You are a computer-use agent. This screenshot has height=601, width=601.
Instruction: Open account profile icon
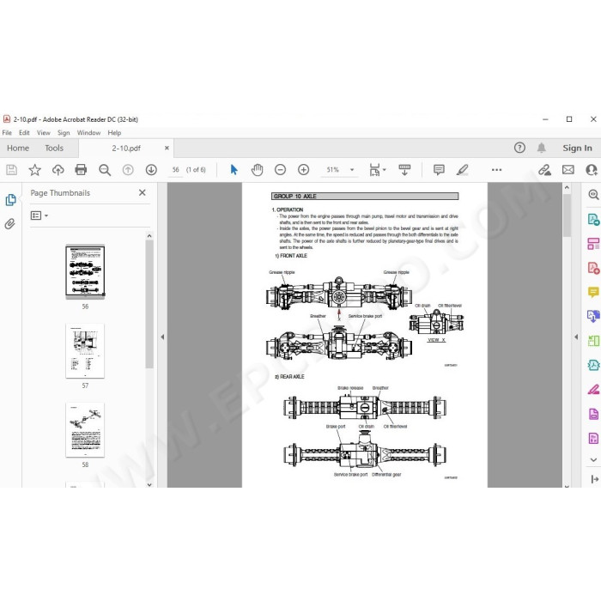coord(592,170)
